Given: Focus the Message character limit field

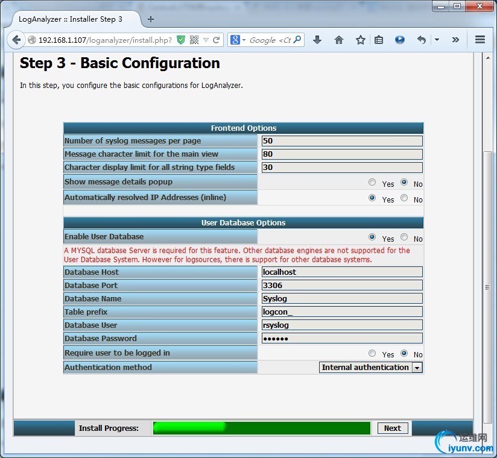Looking at the screenshot, I should coord(342,154).
